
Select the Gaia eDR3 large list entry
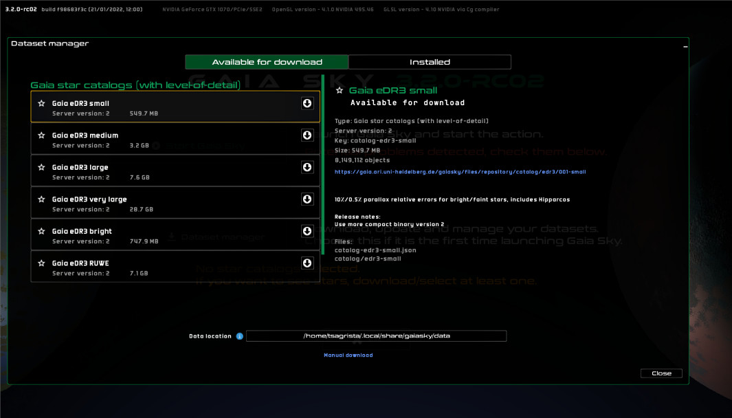(x=175, y=171)
